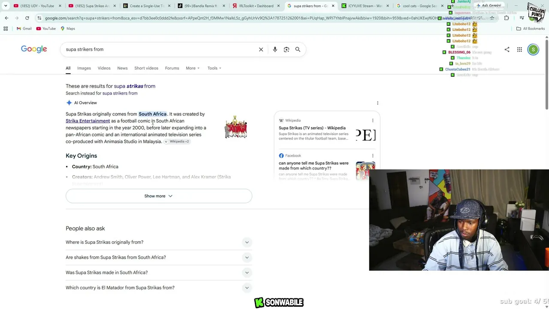Switch to Short videos results
Screen dimensions: 549x309
[146, 68]
